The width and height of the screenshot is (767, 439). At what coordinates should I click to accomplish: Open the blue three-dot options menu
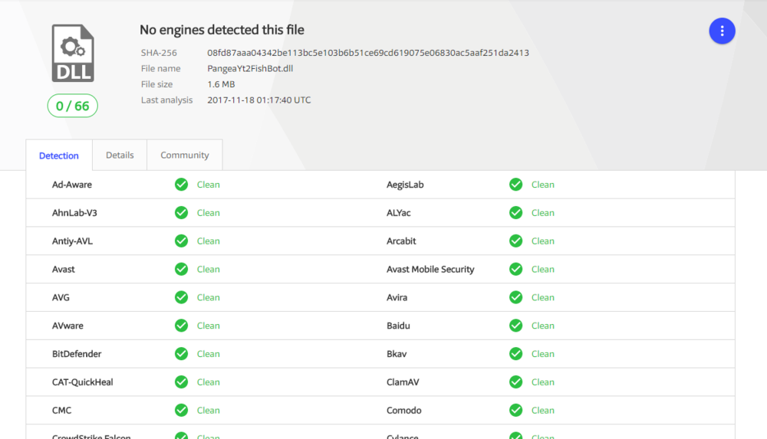[x=722, y=31]
